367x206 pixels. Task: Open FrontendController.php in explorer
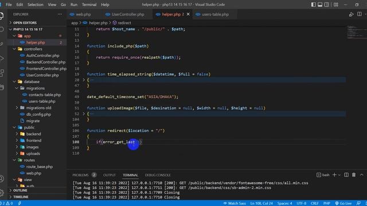click(46, 69)
